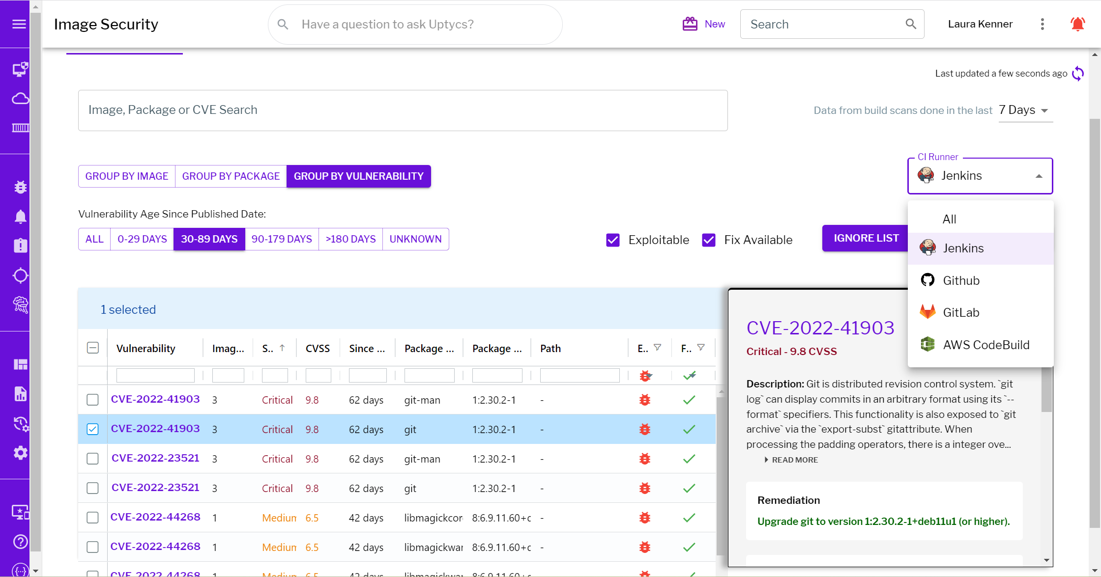Click the settings gear icon in sidebar
The width and height of the screenshot is (1101, 577).
click(x=19, y=452)
